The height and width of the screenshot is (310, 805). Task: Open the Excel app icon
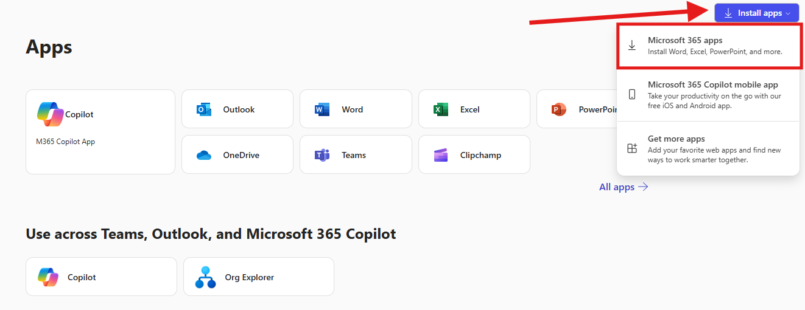pos(440,110)
